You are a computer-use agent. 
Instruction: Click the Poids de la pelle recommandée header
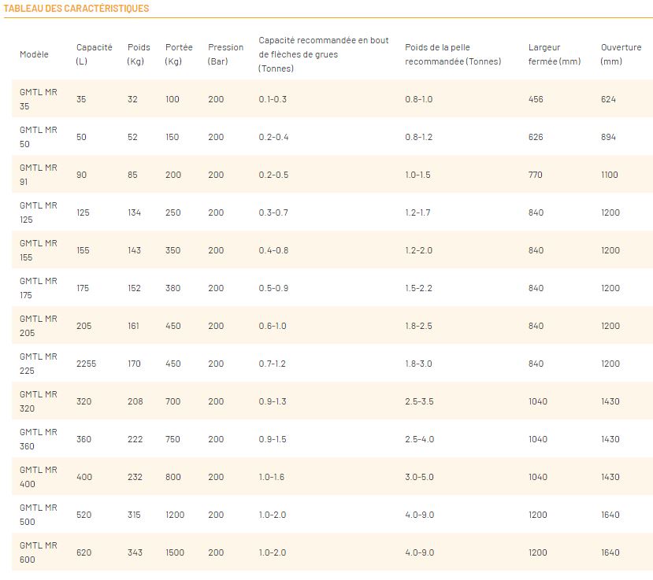tap(452, 54)
